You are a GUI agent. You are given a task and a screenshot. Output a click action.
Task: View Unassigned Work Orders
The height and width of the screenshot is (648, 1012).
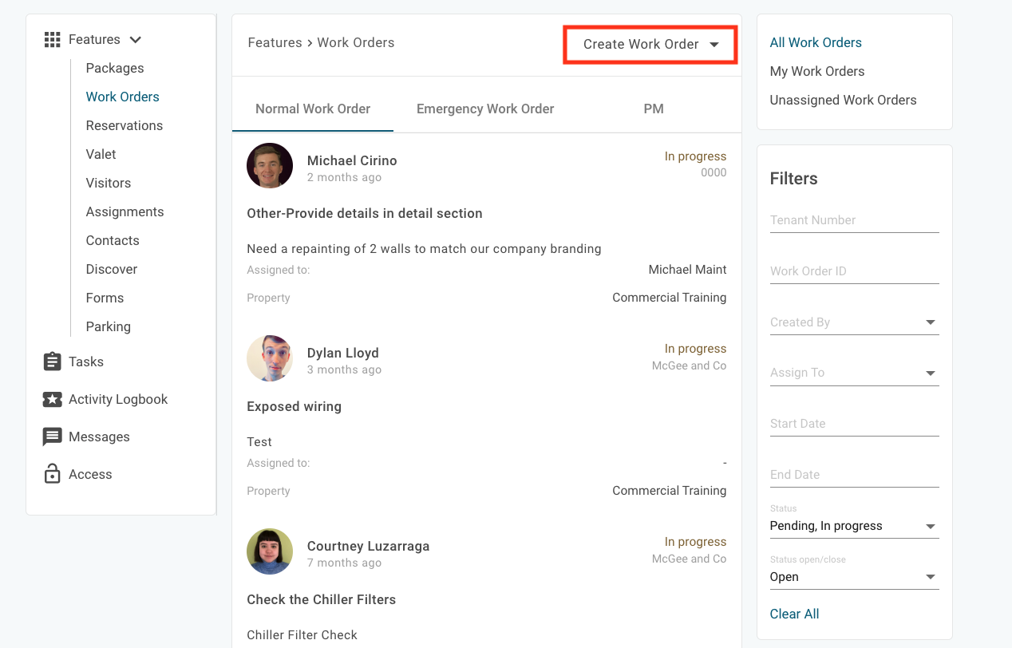[843, 100]
